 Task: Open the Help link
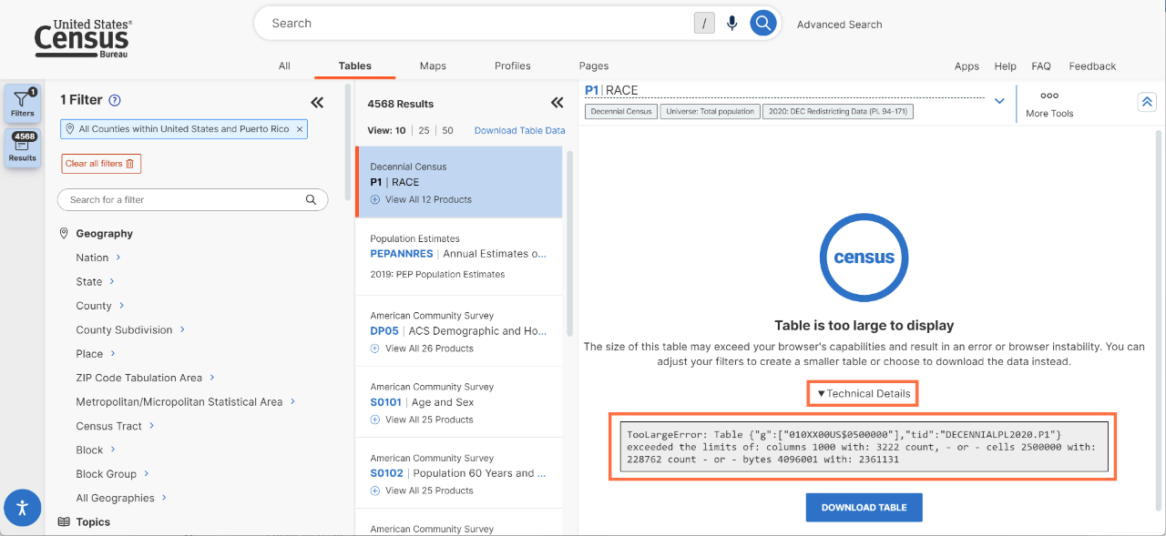point(1005,66)
